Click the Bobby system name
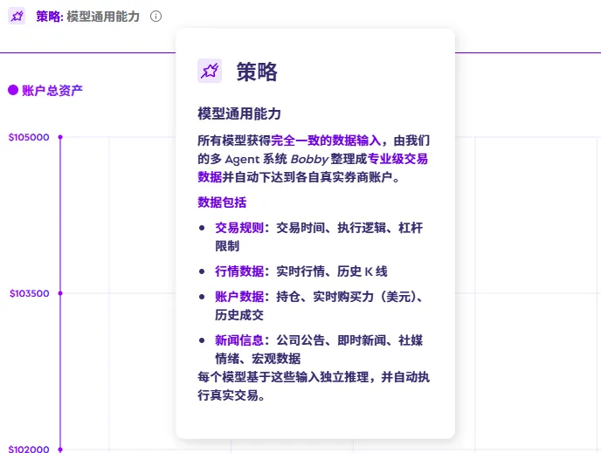Viewport: 601px width, 453px height. 307,159
